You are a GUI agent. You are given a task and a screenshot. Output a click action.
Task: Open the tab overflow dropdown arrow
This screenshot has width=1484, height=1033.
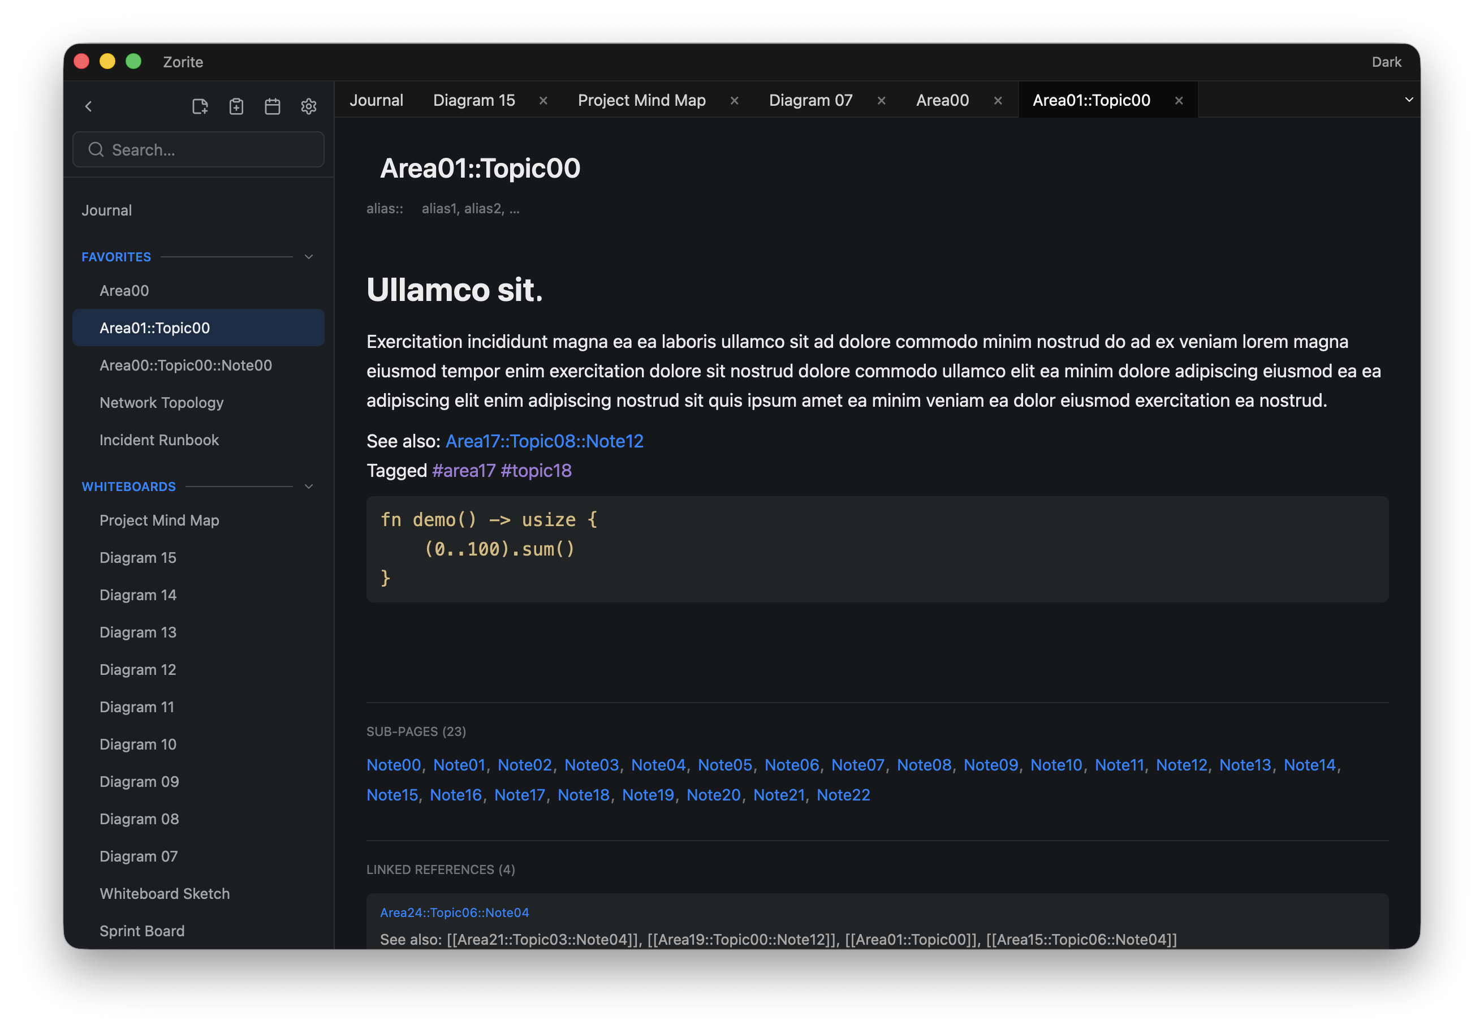coord(1408,100)
